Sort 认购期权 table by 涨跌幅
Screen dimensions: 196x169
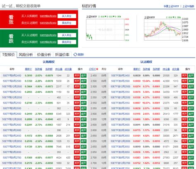pos(38,69)
